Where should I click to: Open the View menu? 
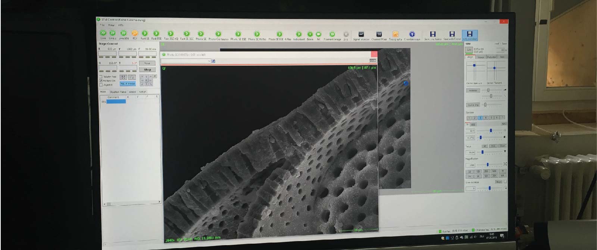click(x=111, y=25)
